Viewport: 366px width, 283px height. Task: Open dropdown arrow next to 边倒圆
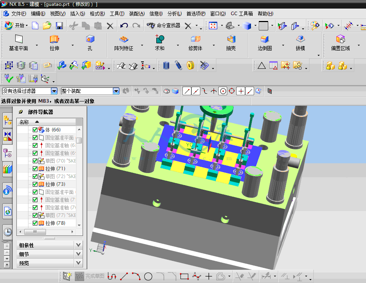[x=283, y=45]
